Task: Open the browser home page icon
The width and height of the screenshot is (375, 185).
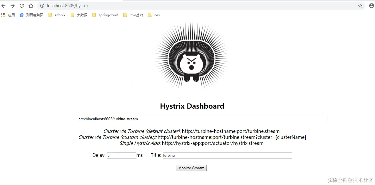Action: click(x=31, y=6)
